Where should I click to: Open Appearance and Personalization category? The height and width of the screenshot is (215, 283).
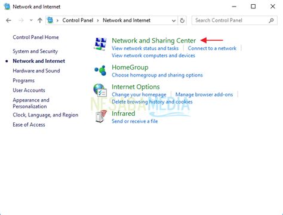point(31,103)
